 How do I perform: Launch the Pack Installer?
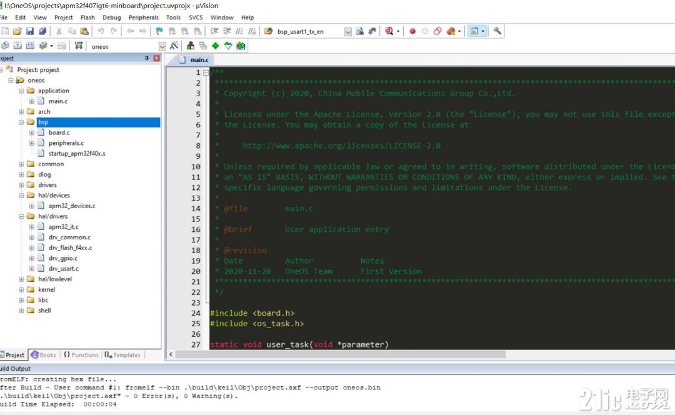click(x=241, y=46)
